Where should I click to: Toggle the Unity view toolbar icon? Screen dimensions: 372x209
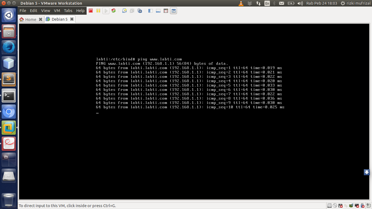(x=173, y=11)
